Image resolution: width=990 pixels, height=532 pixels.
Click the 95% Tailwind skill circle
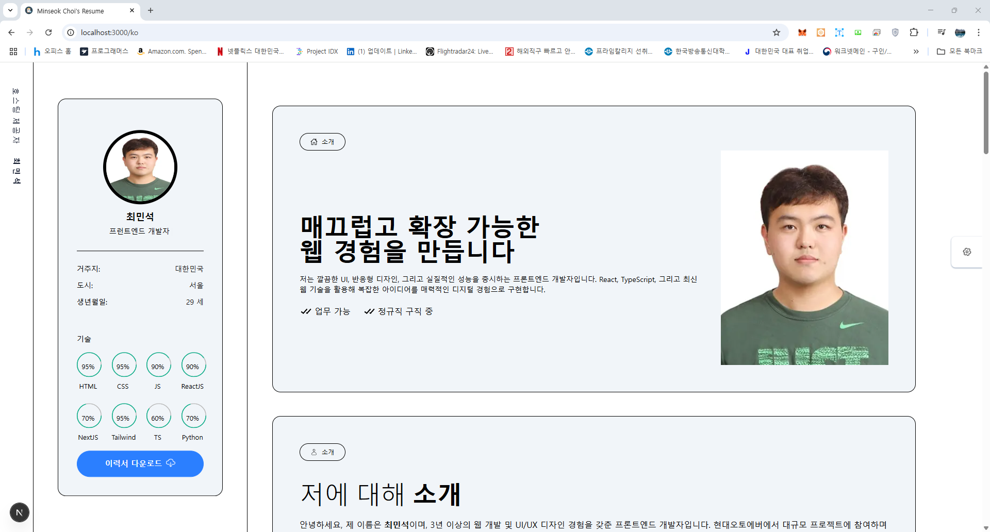pyautogui.click(x=124, y=417)
